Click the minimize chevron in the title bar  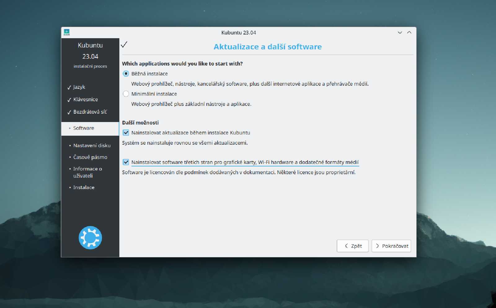click(400, 33)
